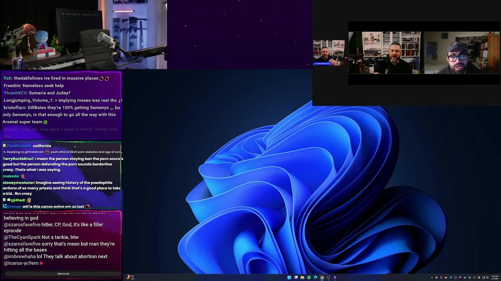Viewport: 501px width, 281px height.
Task: Click the Longjumping_Volume_1 username
Action: [28, 100]
